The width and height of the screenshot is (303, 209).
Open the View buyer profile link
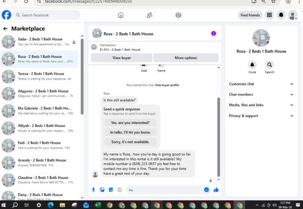[167, 85]
